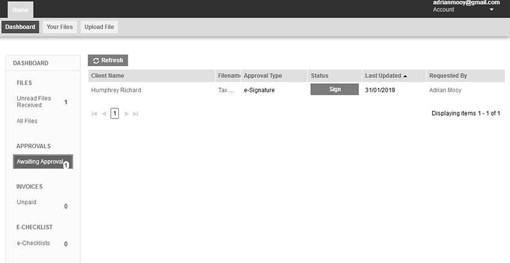The image size is (510, 263).
Task: Click the Humphrey Richard client row
Action: pos(116,90)
